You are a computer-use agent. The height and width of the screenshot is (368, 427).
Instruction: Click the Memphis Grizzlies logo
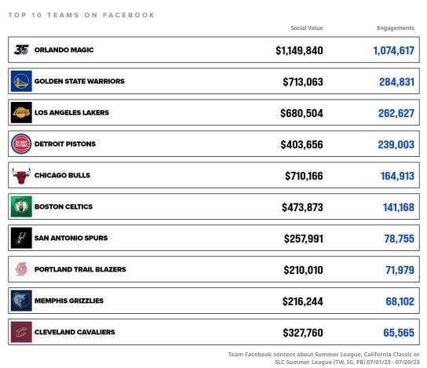point(21,301)
